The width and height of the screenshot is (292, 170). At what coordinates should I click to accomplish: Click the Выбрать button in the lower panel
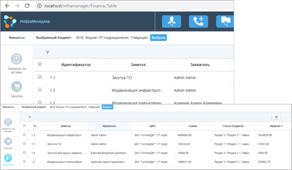107,107
